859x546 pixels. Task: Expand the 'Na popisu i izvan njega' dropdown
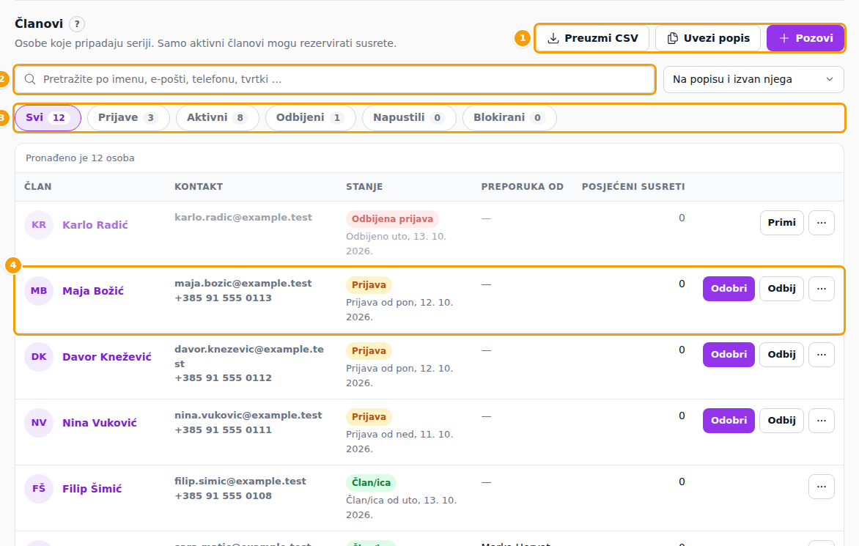click(753, 79)
